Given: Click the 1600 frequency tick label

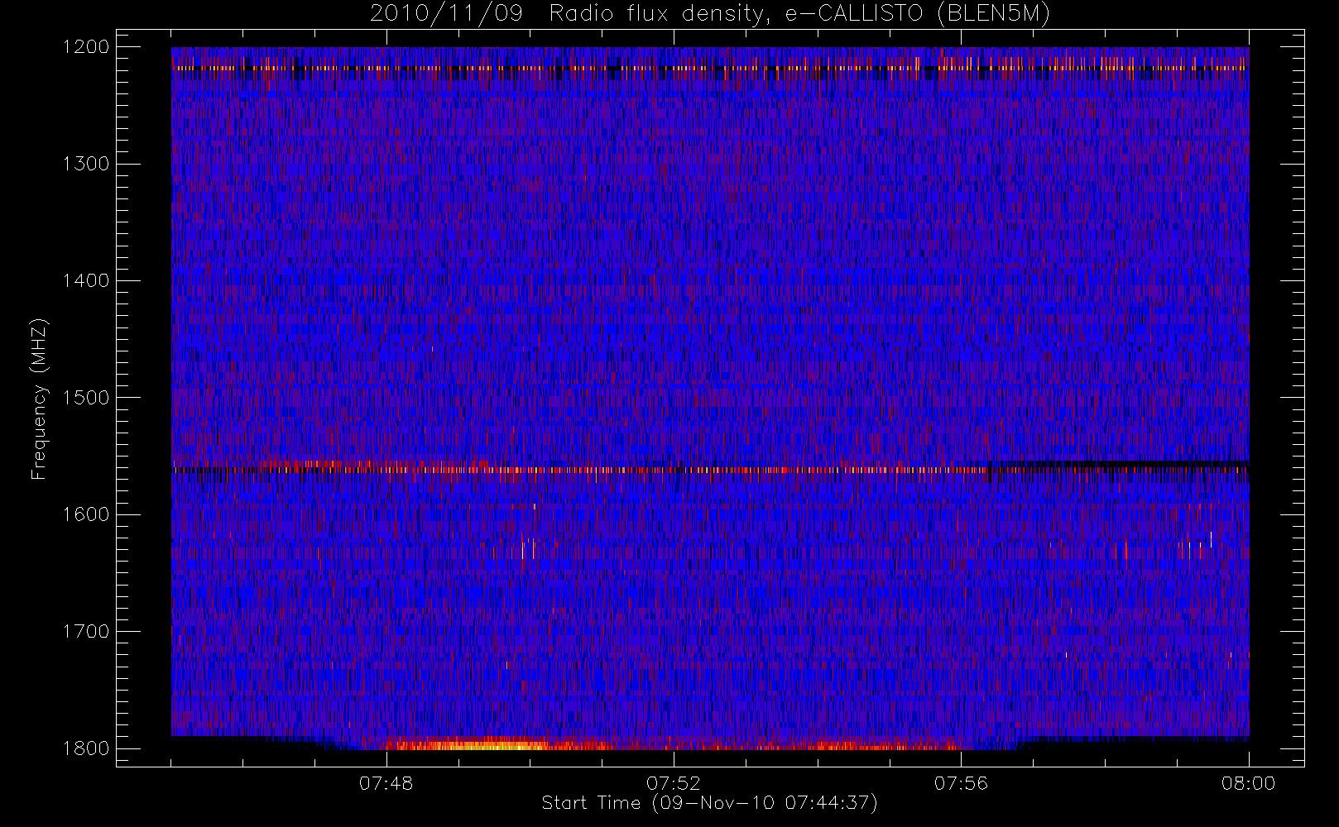Looking at the screenshot, I should click(86, 514).
